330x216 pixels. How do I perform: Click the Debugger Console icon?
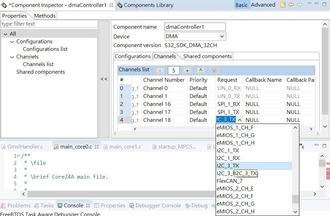click(x=132, y=206)
